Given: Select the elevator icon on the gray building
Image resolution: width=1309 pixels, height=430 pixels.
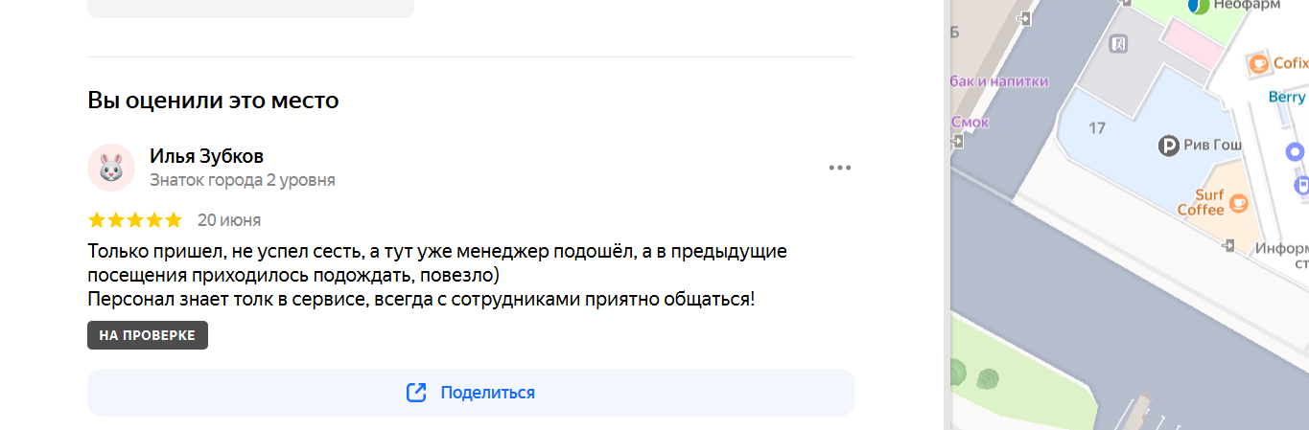Looking at the screenshot, I should point(1117,44).
